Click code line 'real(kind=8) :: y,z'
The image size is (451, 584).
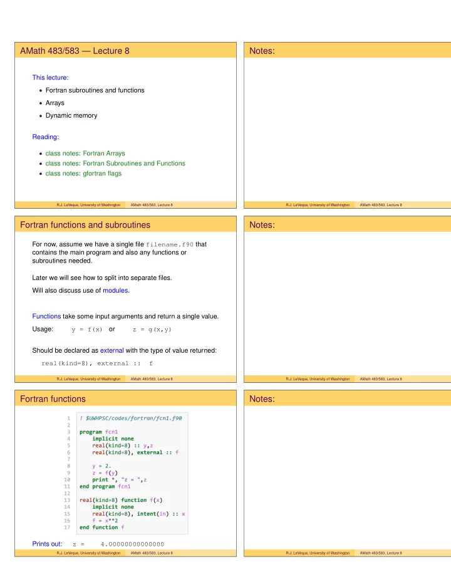pos(123,446)
